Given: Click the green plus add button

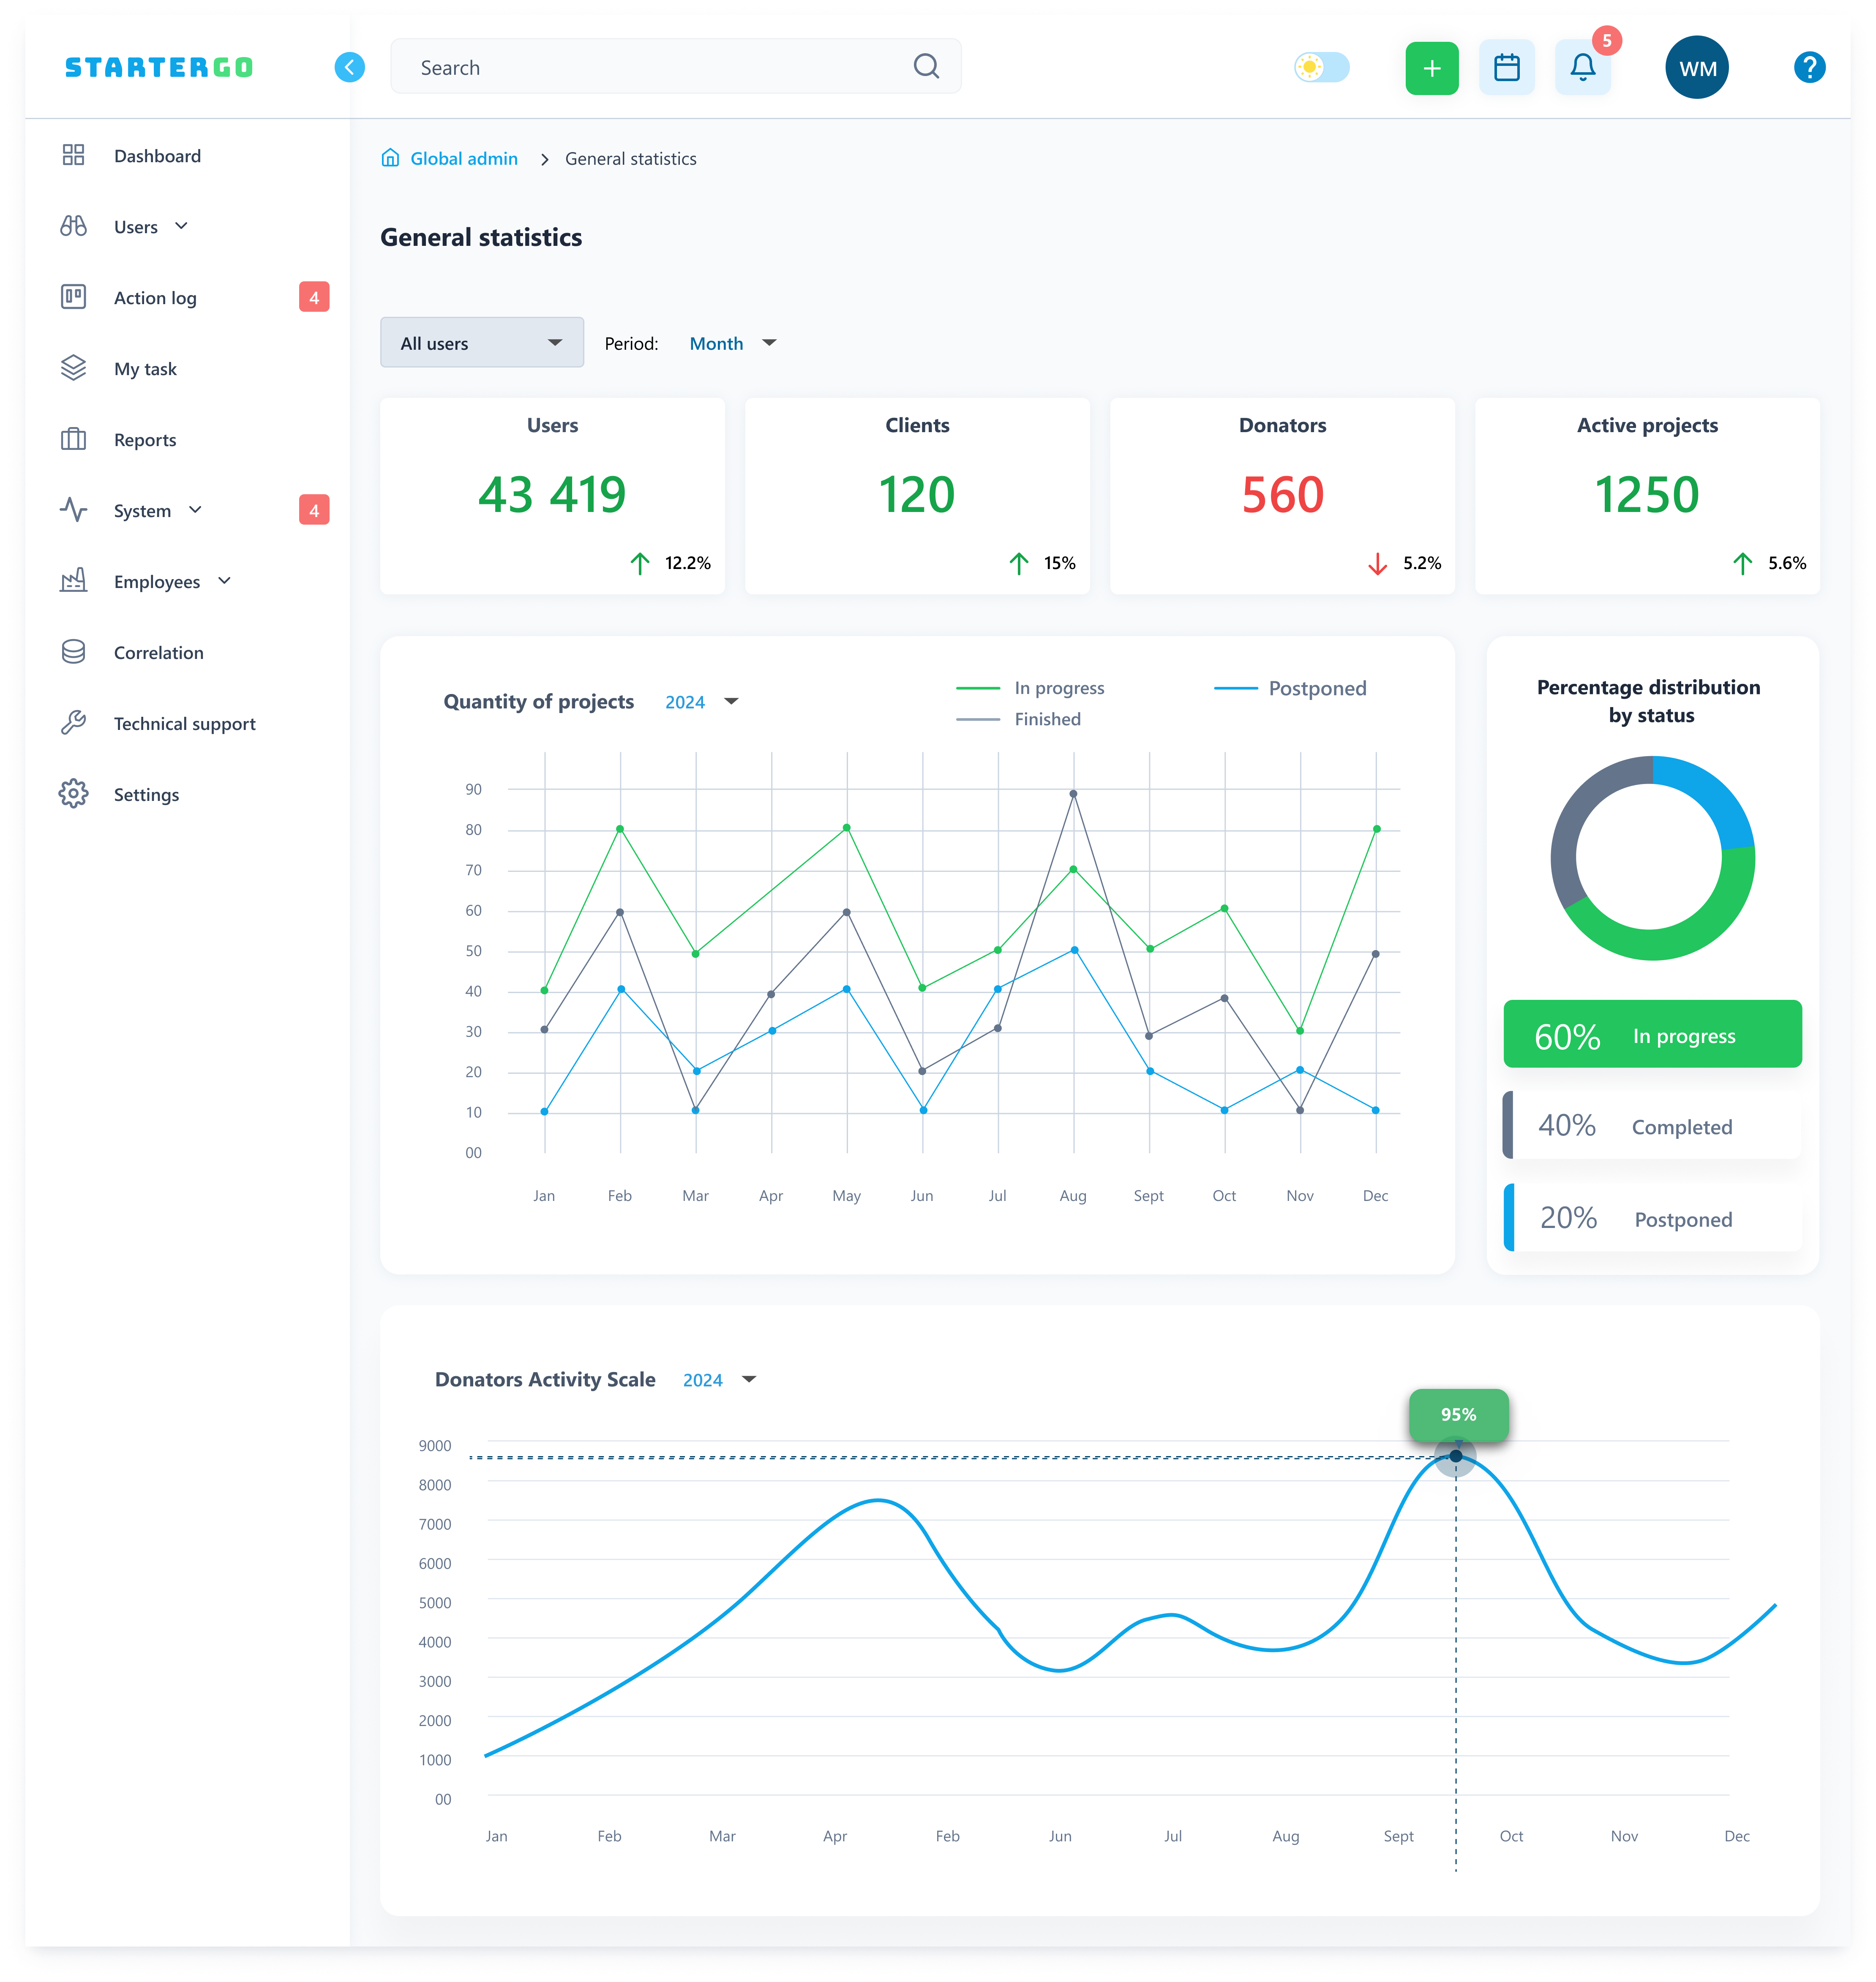Looking at the screenshot, I should click(x=1431, y=68).
